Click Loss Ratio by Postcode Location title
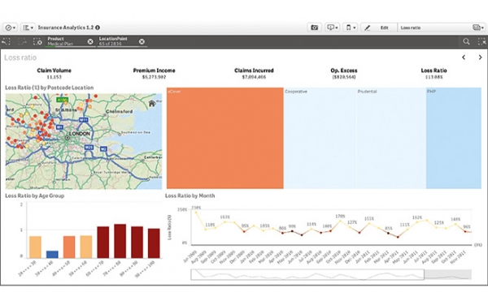Image resolution: width=488 pixels, height=305 pixels. point(49,88)
